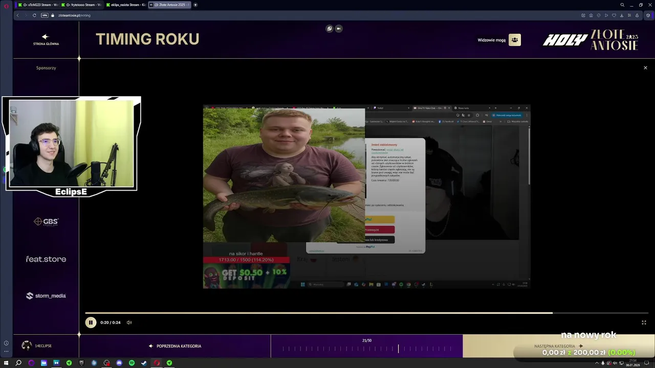Screen dimensions: 655x368
Task: Mute the video volume icon
Action: [x=129, y=323]
